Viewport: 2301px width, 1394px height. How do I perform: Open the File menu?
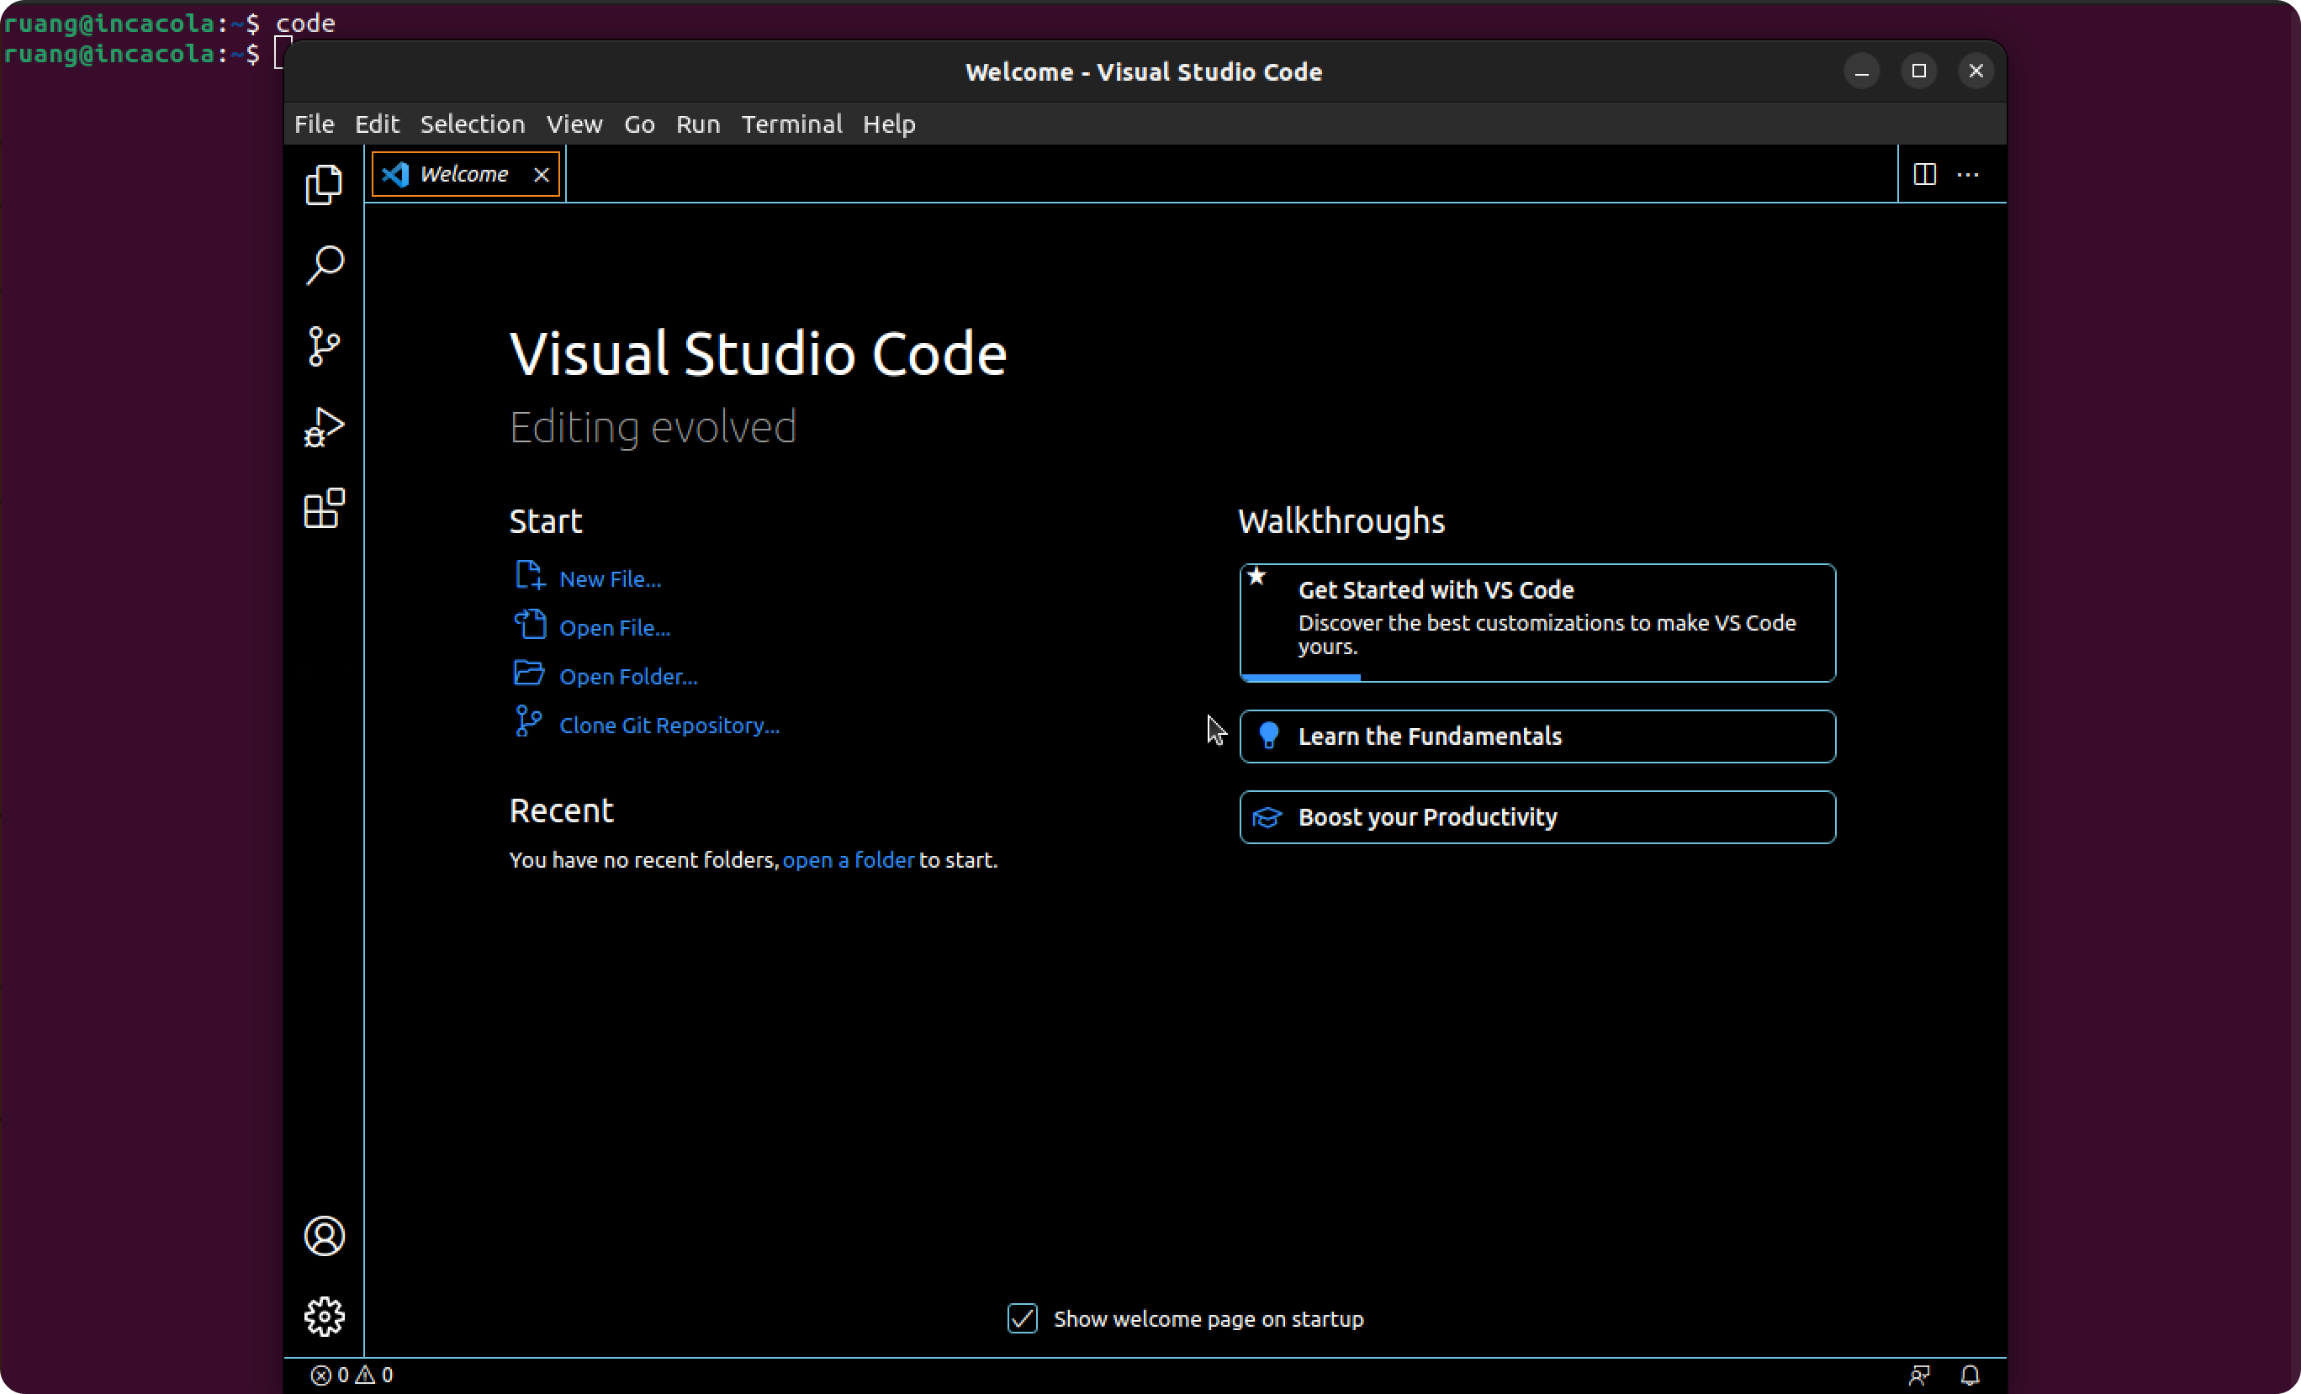tap(314, 124)
